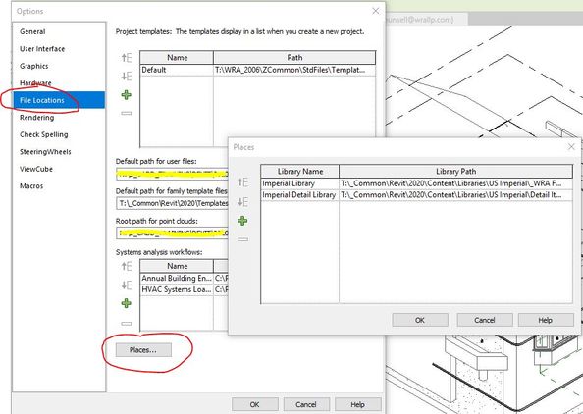This screenshot has height=414, width=583.
Task: Select HVAC Systems Loa... workflow row
Action: (x=185, y=289)
